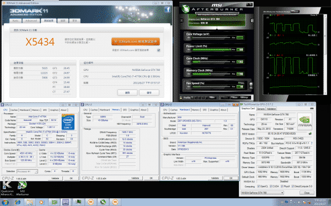
Task: Click the Core Voltage (mV) slider
Action: (211, 37)
